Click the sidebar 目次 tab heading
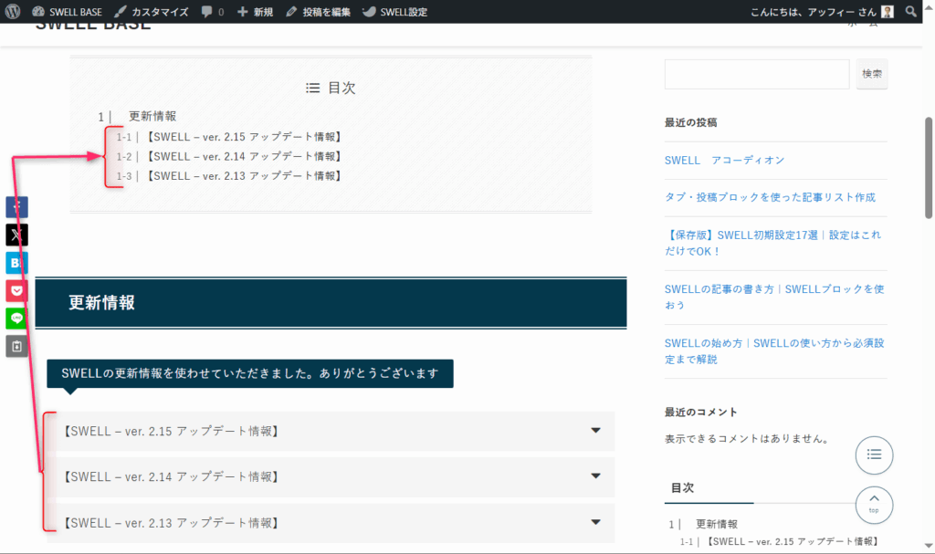Image resolution: width=935 pixels, height=554 pixels. click(682, 487)
